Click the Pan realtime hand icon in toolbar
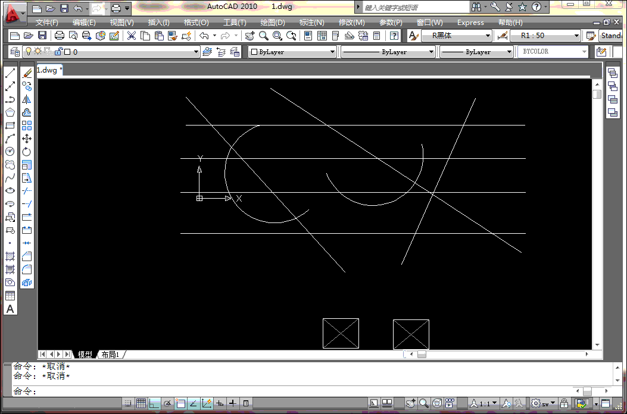 [250, 36]
